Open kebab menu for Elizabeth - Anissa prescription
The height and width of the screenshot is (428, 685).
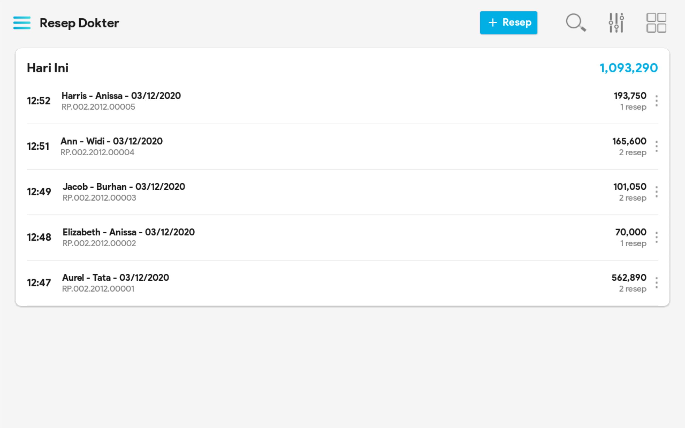click(x=656, y=237)
